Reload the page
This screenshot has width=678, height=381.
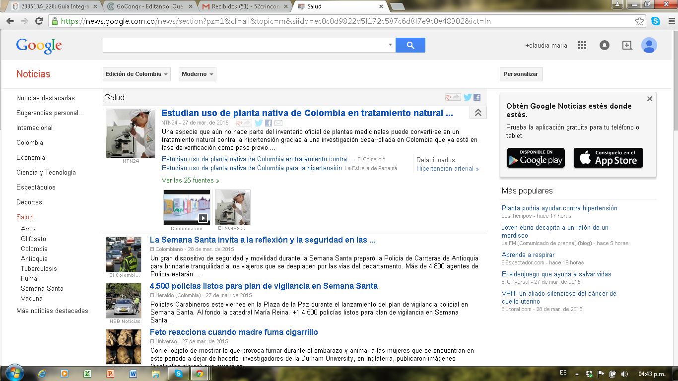(39, 21)
